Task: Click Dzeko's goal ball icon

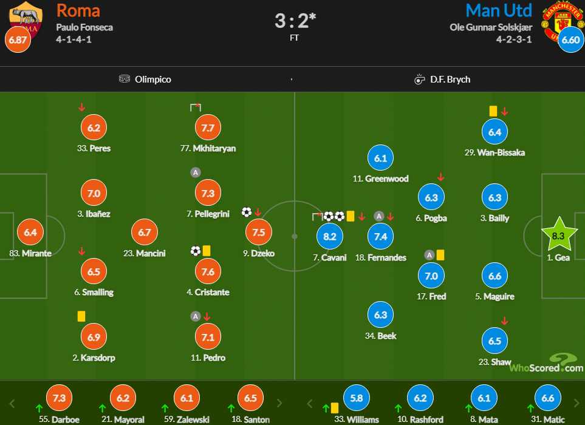Action: (246, 212)
